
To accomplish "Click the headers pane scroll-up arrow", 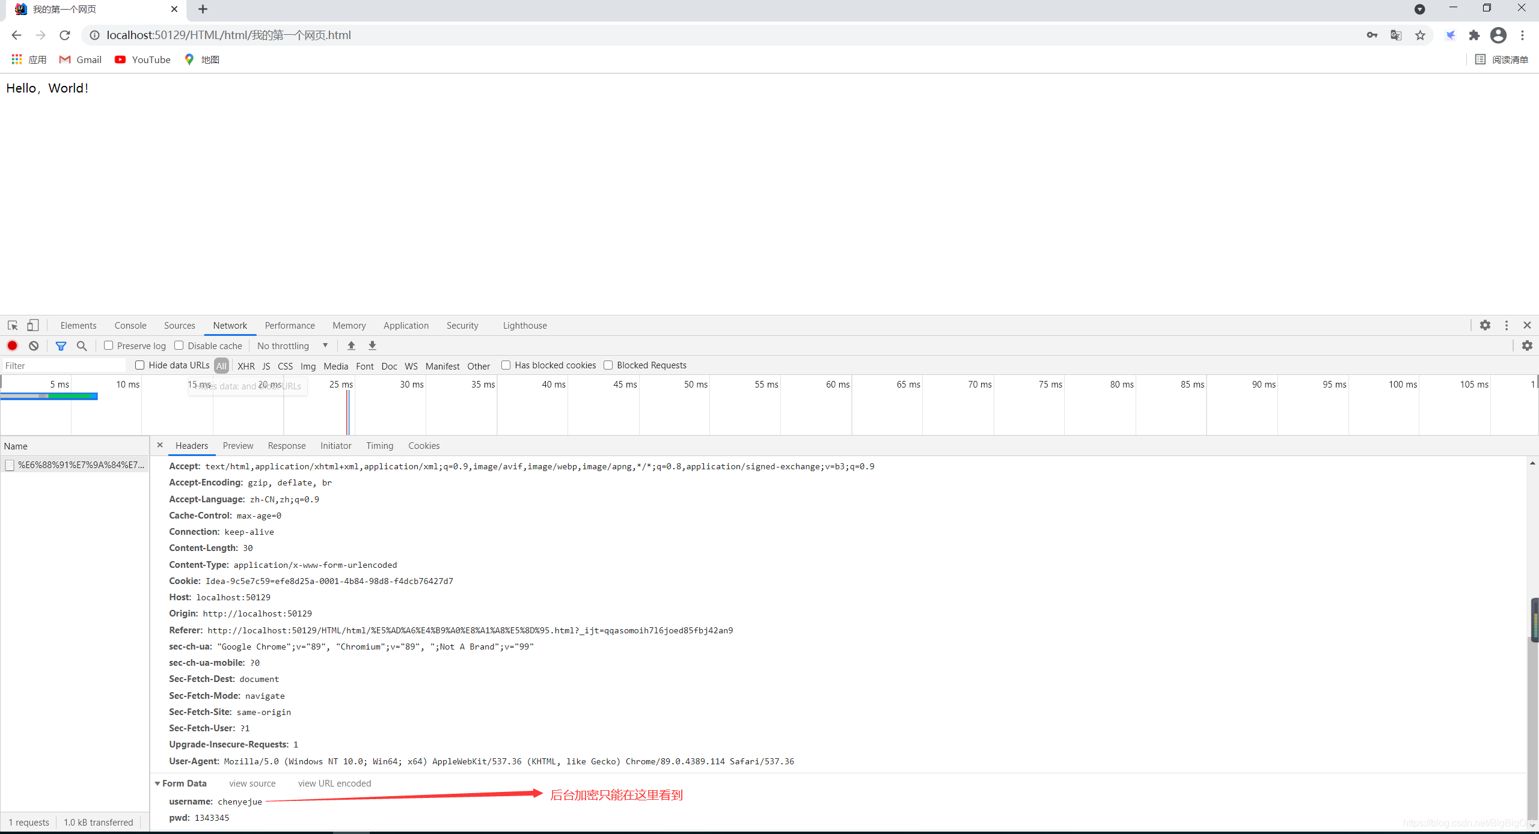I will click(1532, 463).
